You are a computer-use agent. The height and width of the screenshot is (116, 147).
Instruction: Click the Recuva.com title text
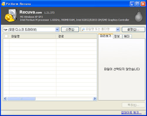point(31,12)
